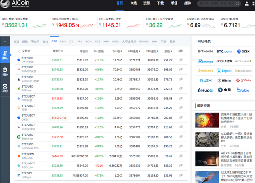Open K-line icon for BitMEX永续 row
Image resolution: width=255 pixels, height=183 pixels.
pos(181,69)
